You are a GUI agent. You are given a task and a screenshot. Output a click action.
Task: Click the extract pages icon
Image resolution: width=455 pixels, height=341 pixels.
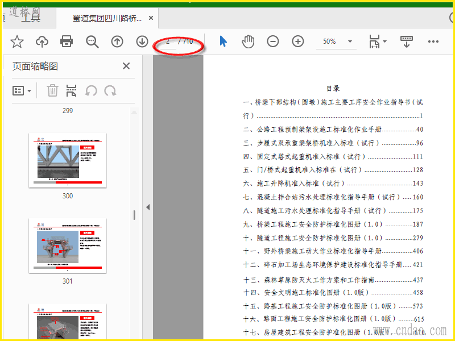[x=72, y=90]
